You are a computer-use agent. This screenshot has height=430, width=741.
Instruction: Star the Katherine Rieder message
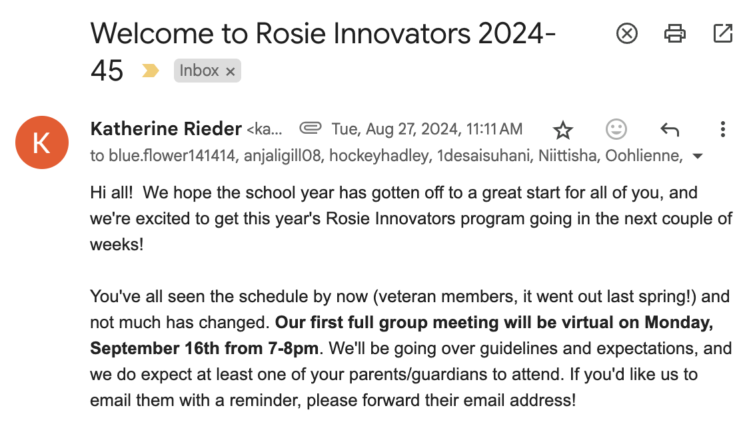point(563,129)
